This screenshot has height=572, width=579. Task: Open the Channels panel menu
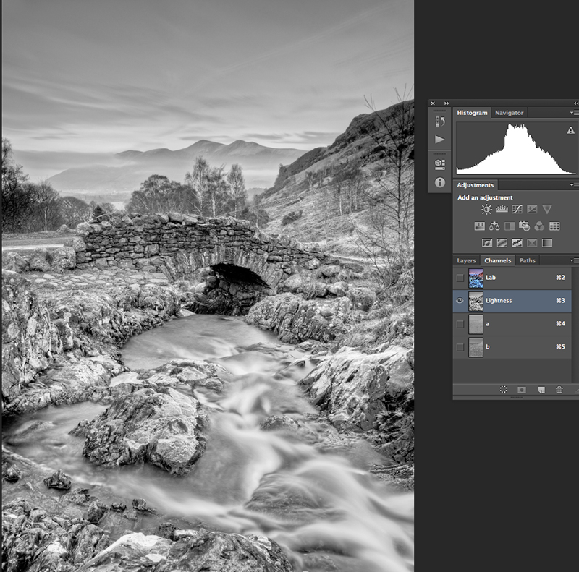click(573, 260)
